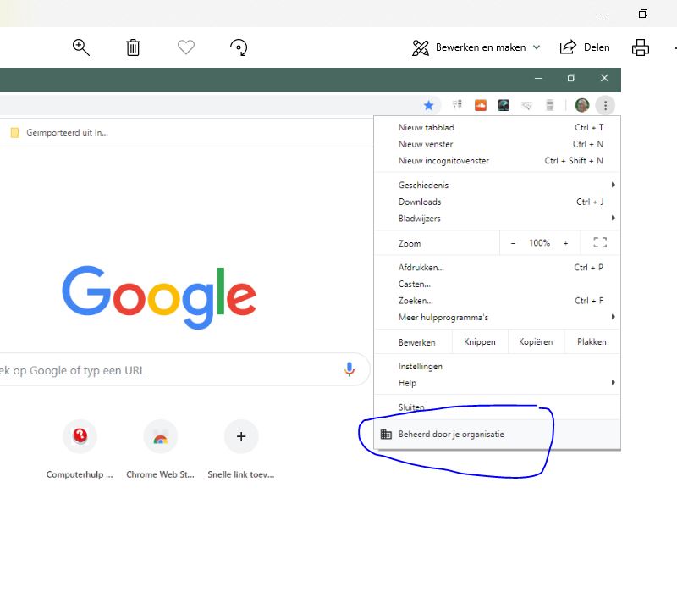Choose Afdrukken... menu item
Screen dimensions: 677x604
point(497,268)
